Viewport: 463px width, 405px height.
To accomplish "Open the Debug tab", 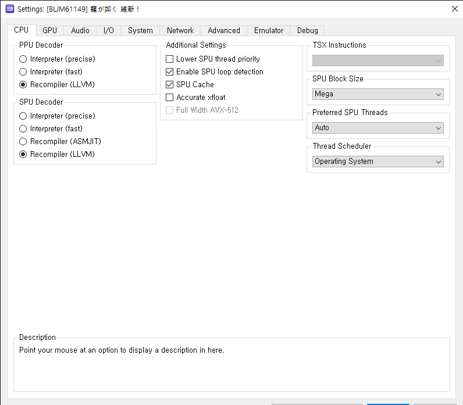I will [307, 30].
